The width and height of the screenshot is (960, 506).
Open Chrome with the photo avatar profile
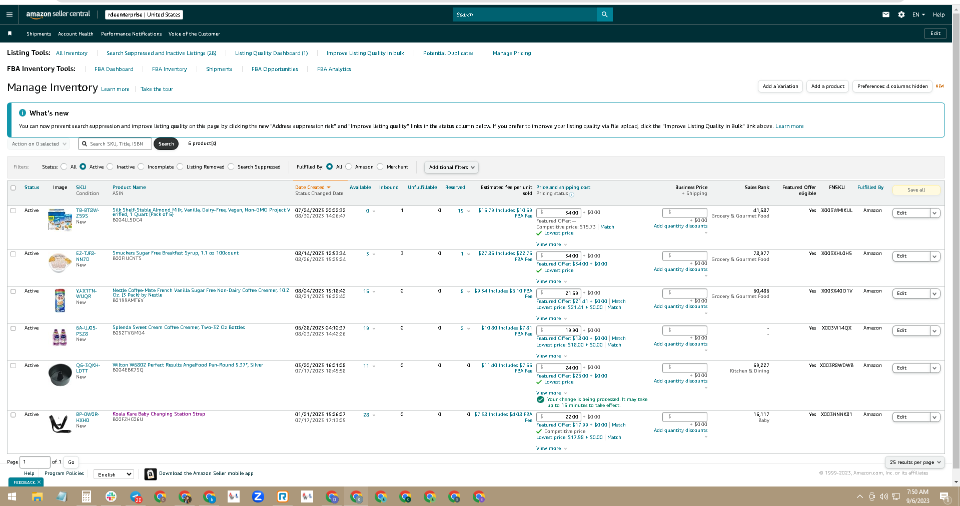(185, 496)
